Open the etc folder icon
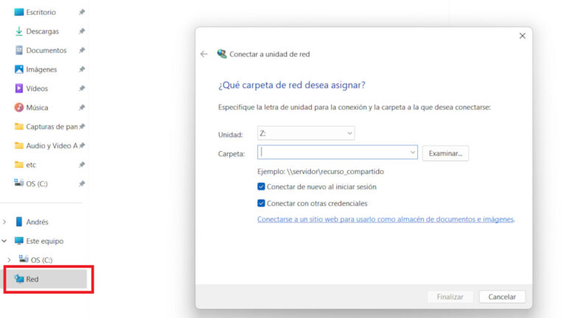Image resolution: width=566 pixels, height=318 pixels. (18, 165)
